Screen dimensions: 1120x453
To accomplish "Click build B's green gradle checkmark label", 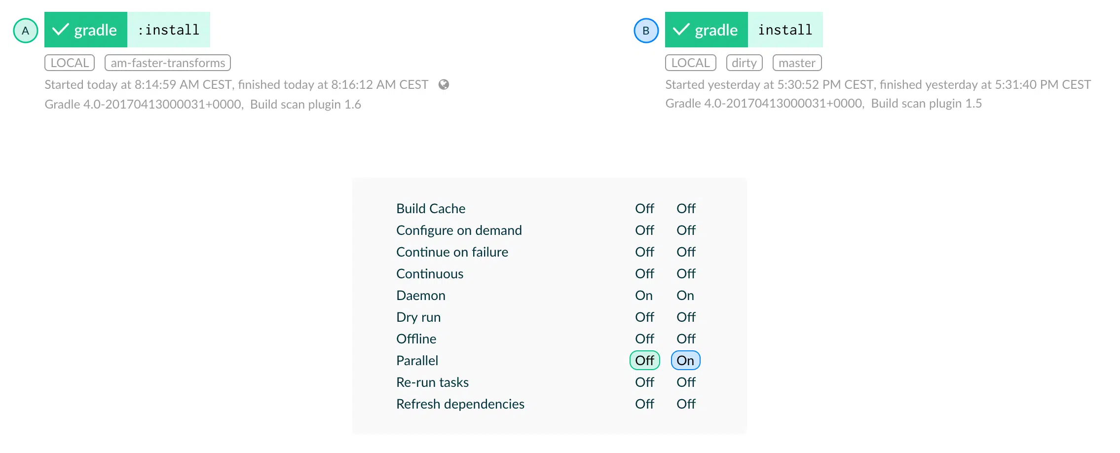I will [x=707, y=30].
